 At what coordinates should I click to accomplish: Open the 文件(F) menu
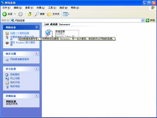(x=6, y=8)
